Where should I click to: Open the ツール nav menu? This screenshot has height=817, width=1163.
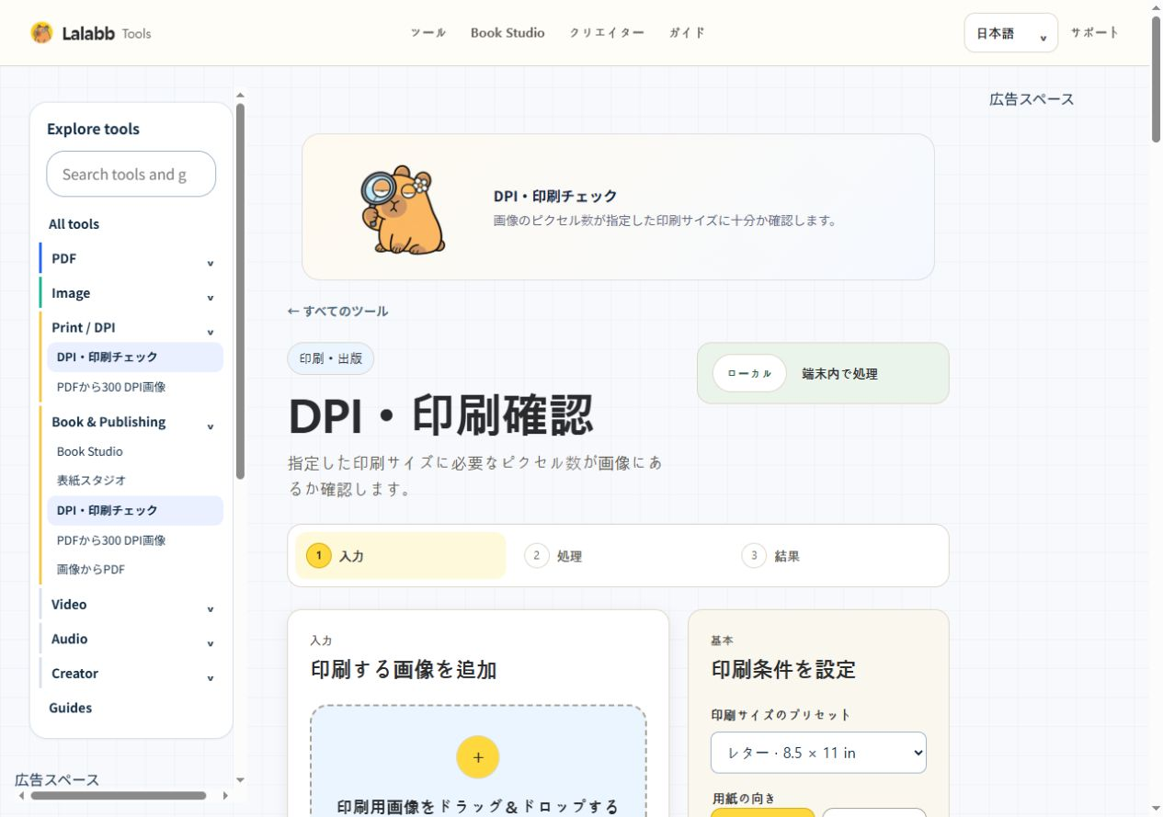pyautogui.click(x=428, y=32)
